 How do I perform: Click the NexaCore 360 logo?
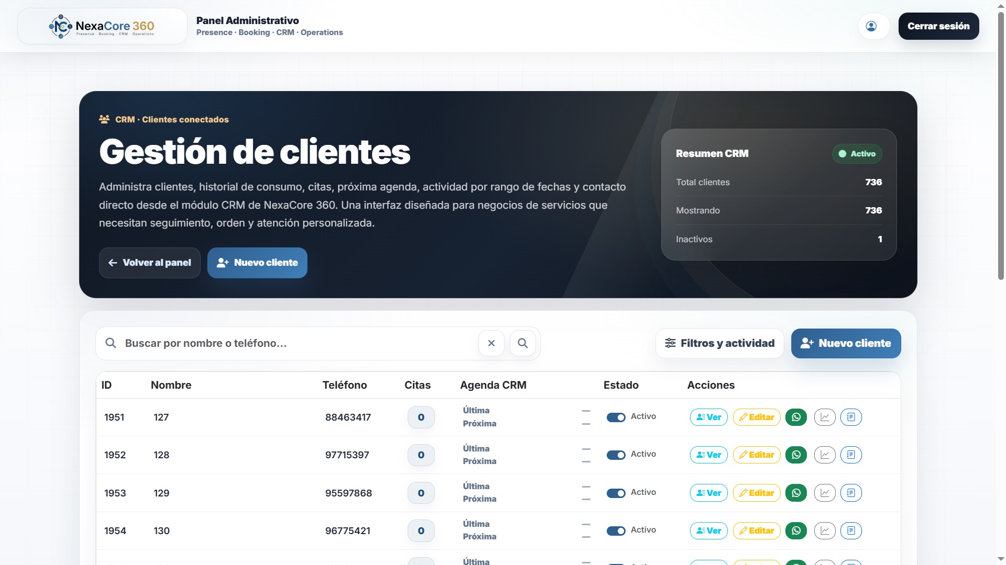click(102, 26)
